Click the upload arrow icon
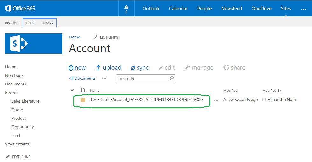Screen dimensions: 312x162 click(98, 68)
